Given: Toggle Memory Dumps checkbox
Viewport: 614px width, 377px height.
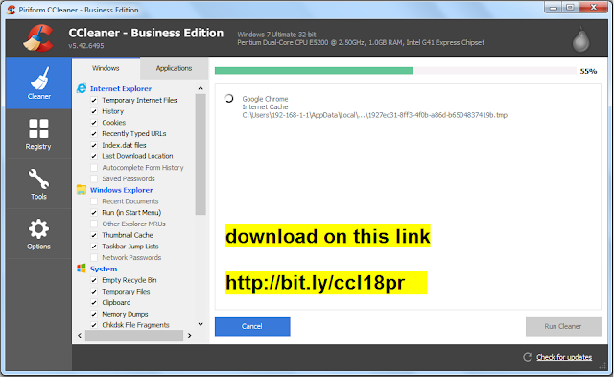Looking at the screenshot, I should [x=94, y=314].
